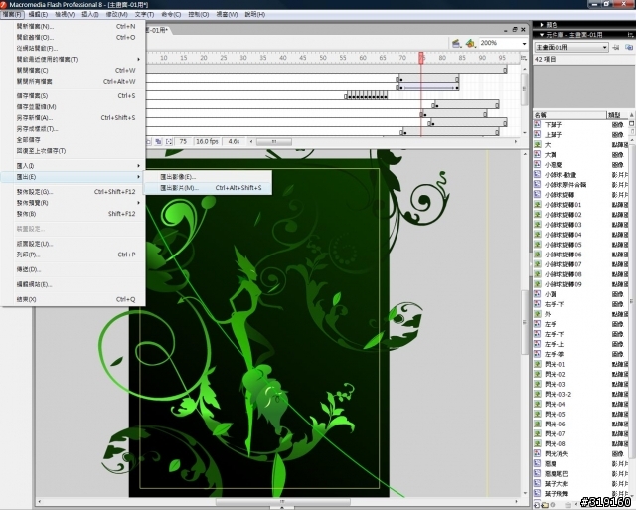636x510 pixels.
Task: Choose menu item with Ctrl+N shortcut
Action: 73,26
